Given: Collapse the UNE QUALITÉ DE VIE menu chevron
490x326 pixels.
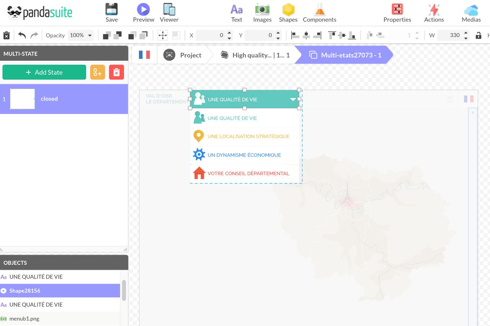Looking at the screenshot, I should click(292, 99).
